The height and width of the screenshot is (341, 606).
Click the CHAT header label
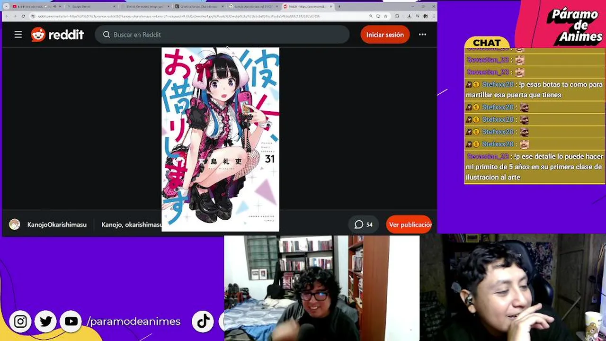tap(487, 43)
